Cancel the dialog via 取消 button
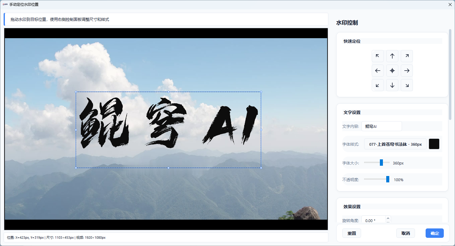Screen dimensions: 455x246 coord(406,233)
